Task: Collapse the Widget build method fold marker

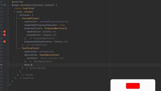Action: tap(8, 5)
